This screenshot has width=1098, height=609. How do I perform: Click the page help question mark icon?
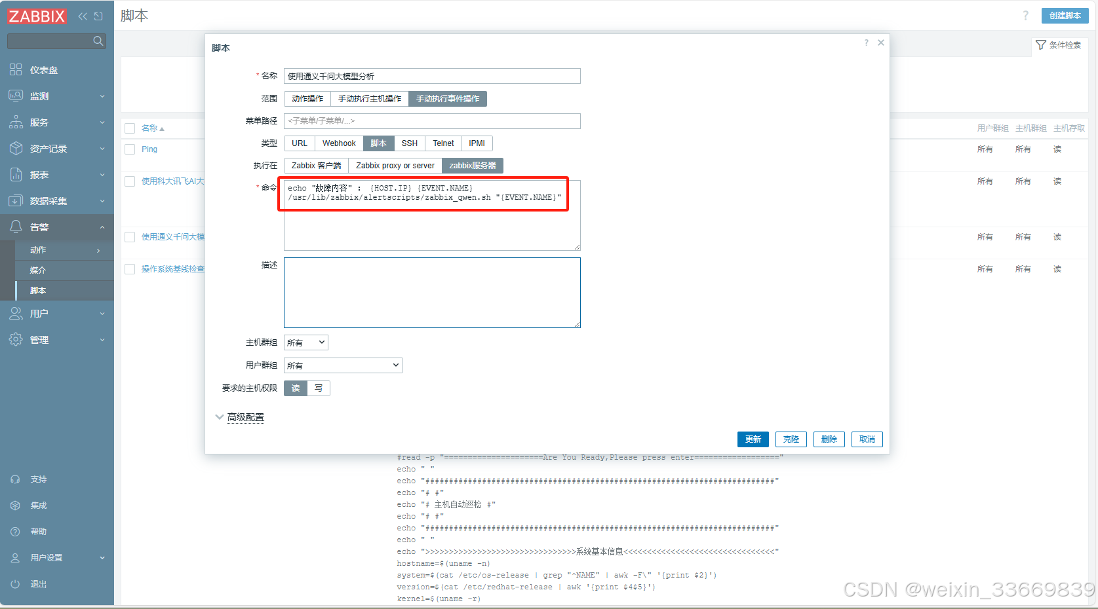[1026, 16]
